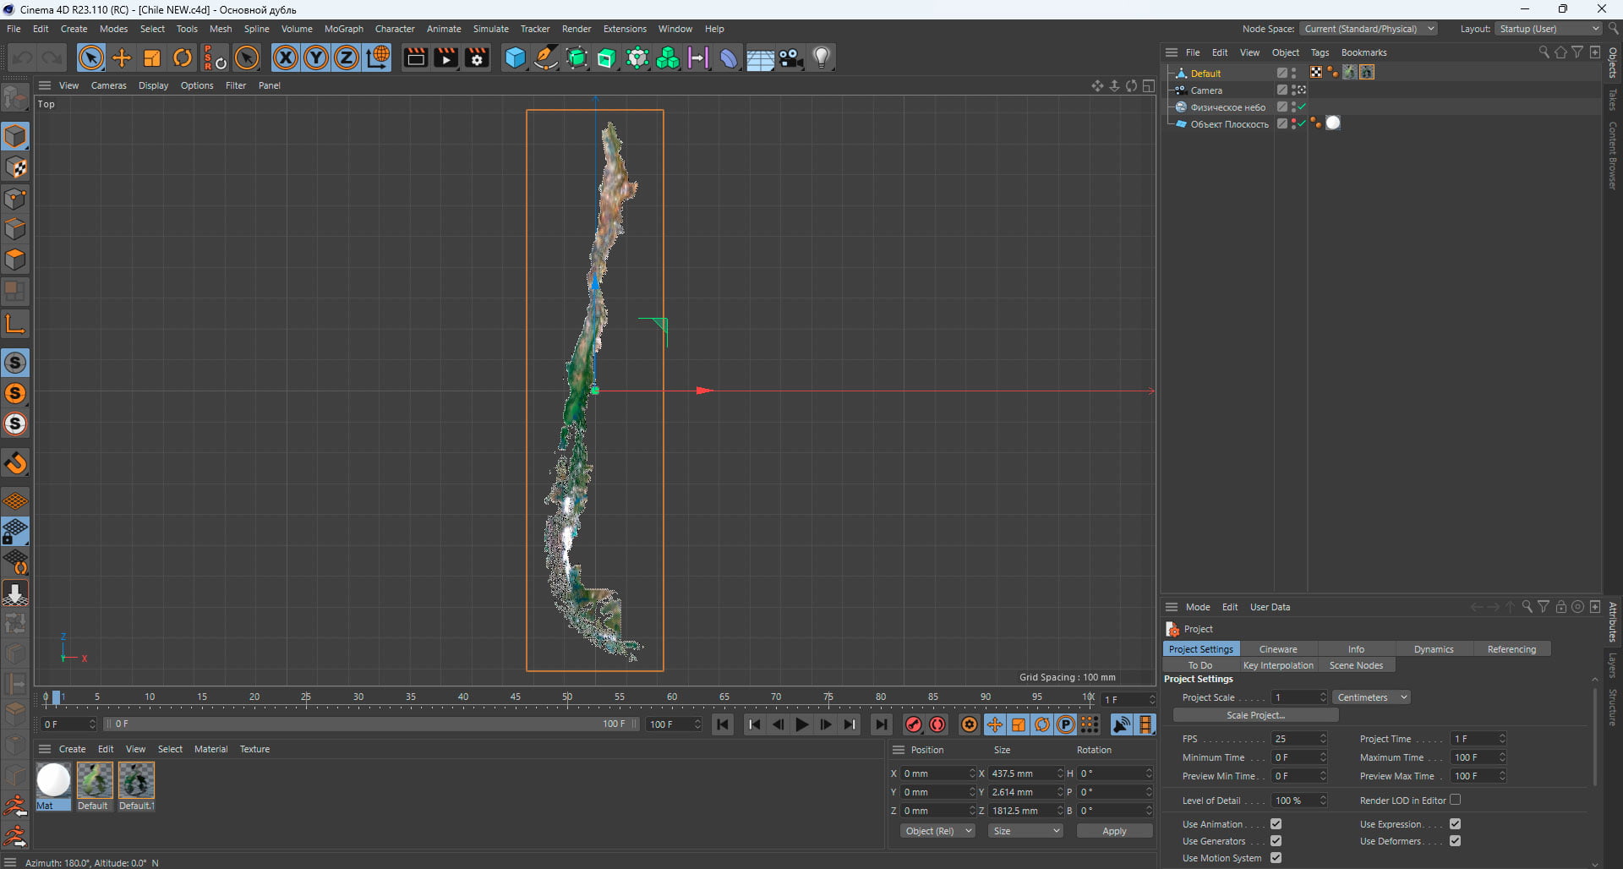The width and height of the screenshot is (1623, 869).
Task: Open the Object (Rel) coordinate dropdown
Action: (937, 831)
